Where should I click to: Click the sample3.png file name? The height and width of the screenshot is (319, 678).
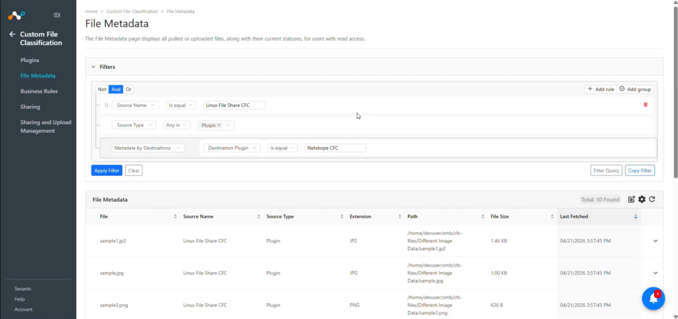coord(114,305)
